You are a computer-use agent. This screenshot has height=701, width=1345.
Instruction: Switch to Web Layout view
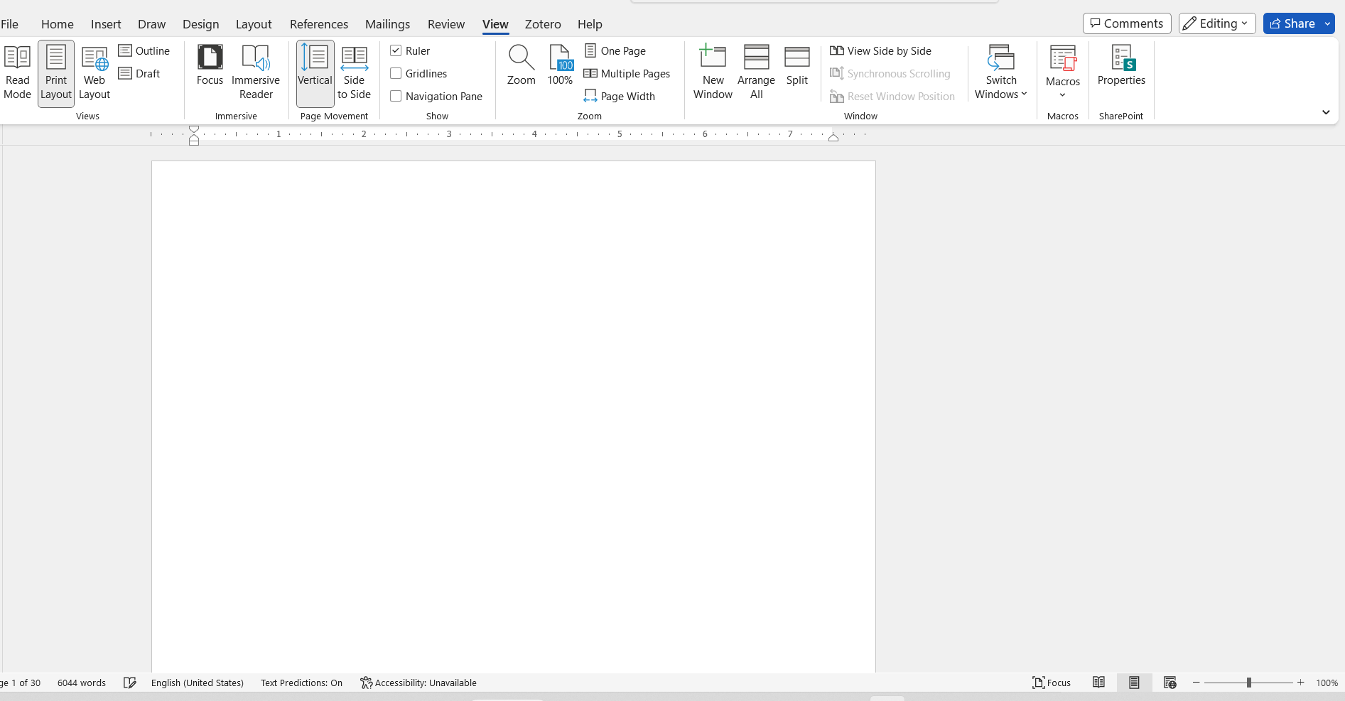tap(94, 73)
